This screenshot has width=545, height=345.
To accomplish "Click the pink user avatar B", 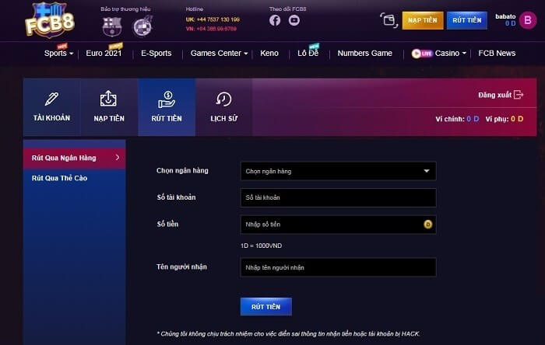I will click(x=528, y=20).
